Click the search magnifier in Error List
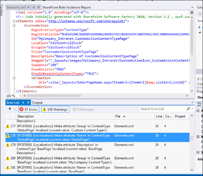Screen dimensions: 203x176 click(x=188, y=109)
